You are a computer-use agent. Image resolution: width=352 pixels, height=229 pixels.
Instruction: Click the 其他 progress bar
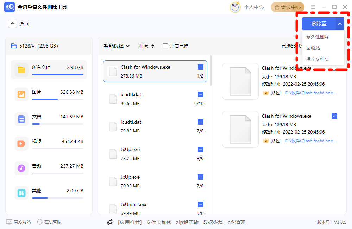click(58, 198)
